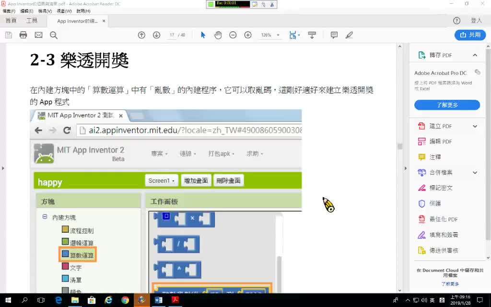Open the Windows Start menu

click(x=8, y=300)
